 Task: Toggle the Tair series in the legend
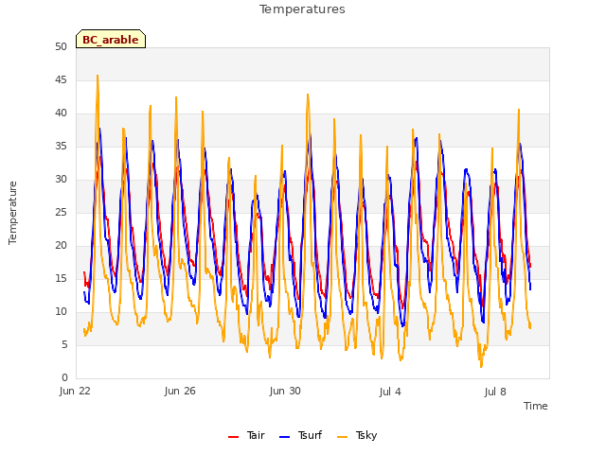[x=246, y=436]
